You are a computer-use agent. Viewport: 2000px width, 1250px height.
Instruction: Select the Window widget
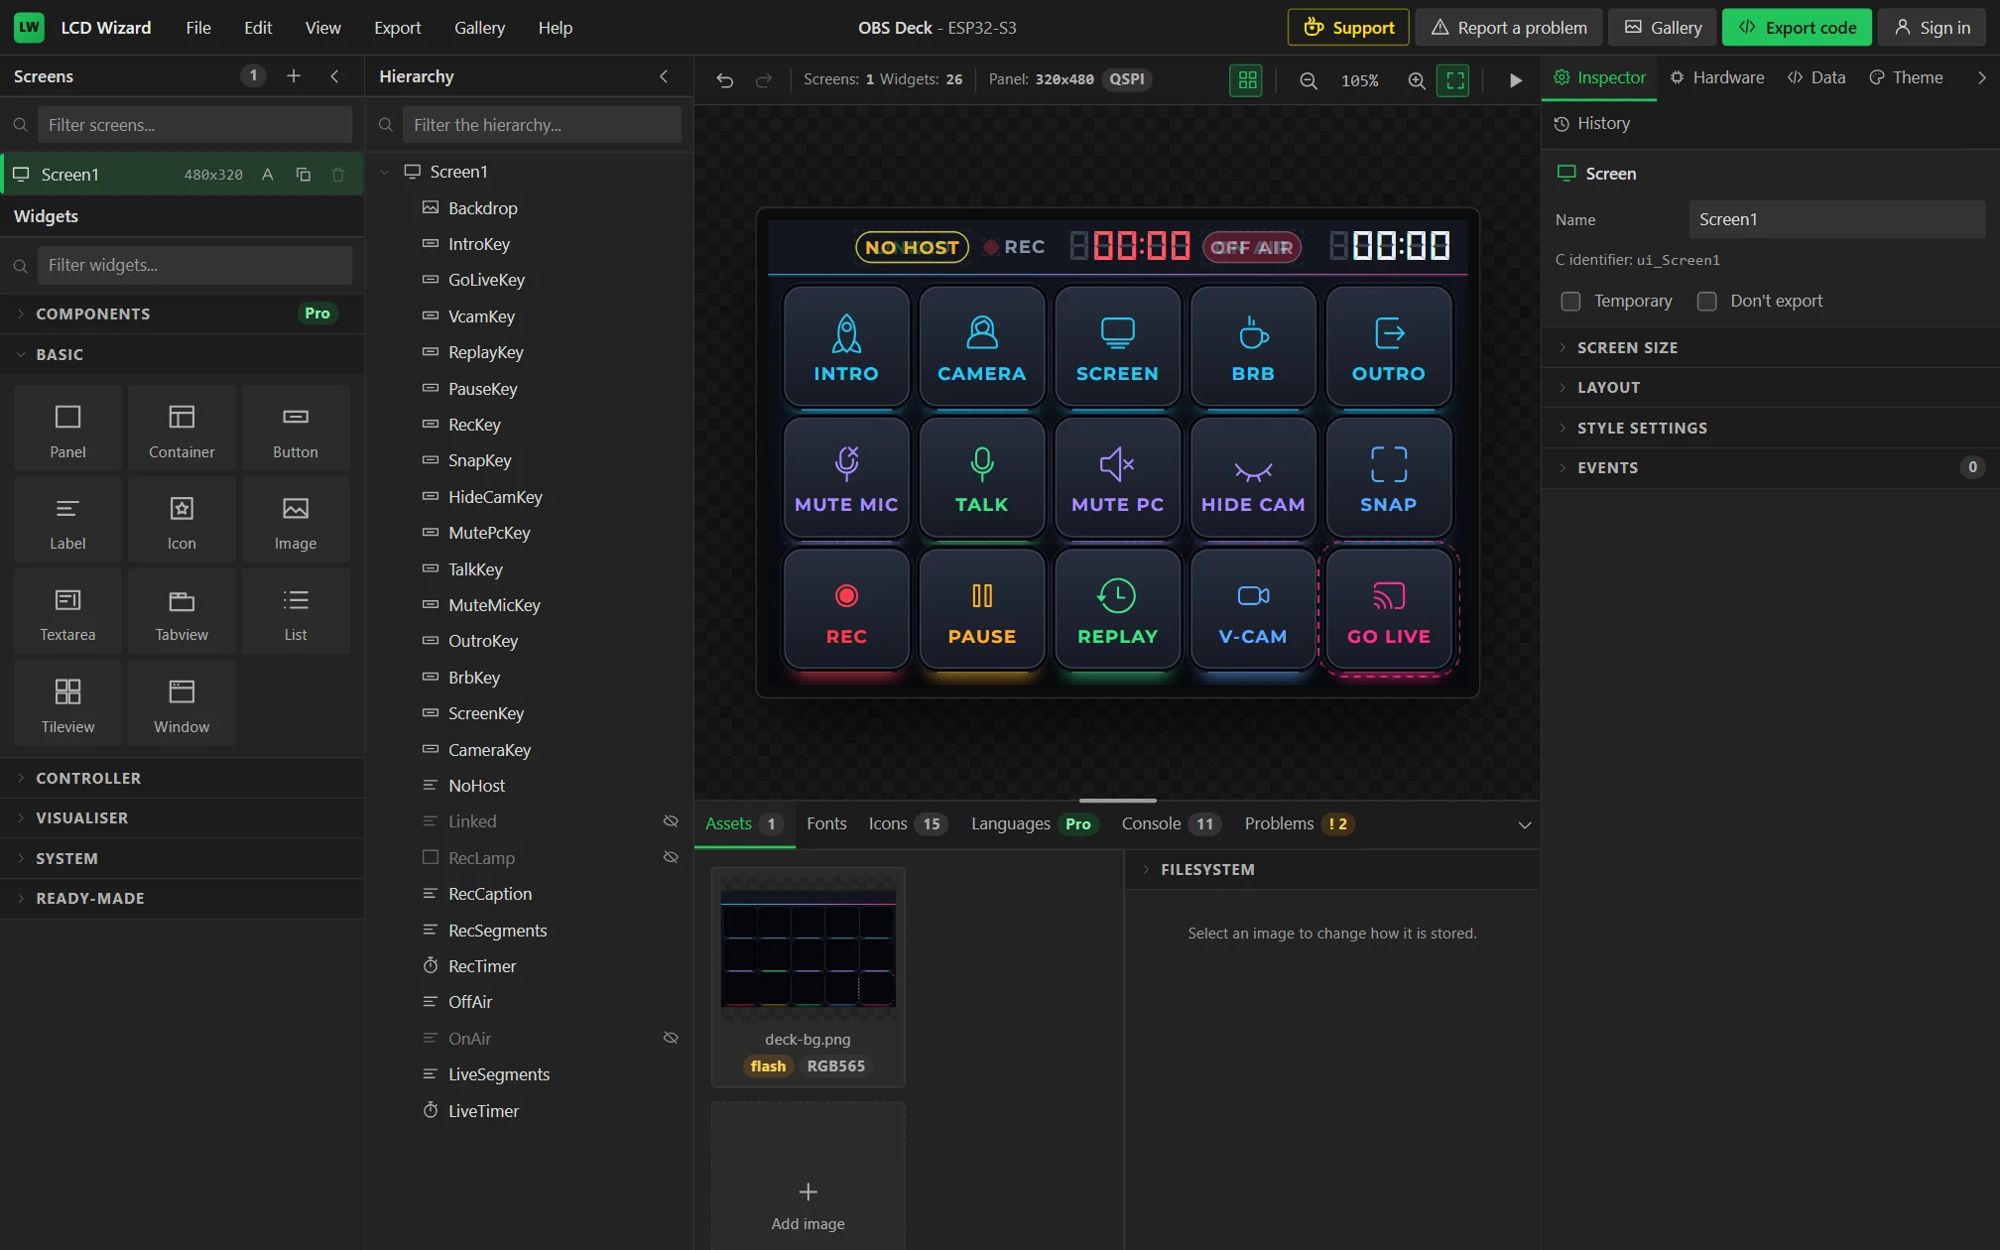click(182, 704)
